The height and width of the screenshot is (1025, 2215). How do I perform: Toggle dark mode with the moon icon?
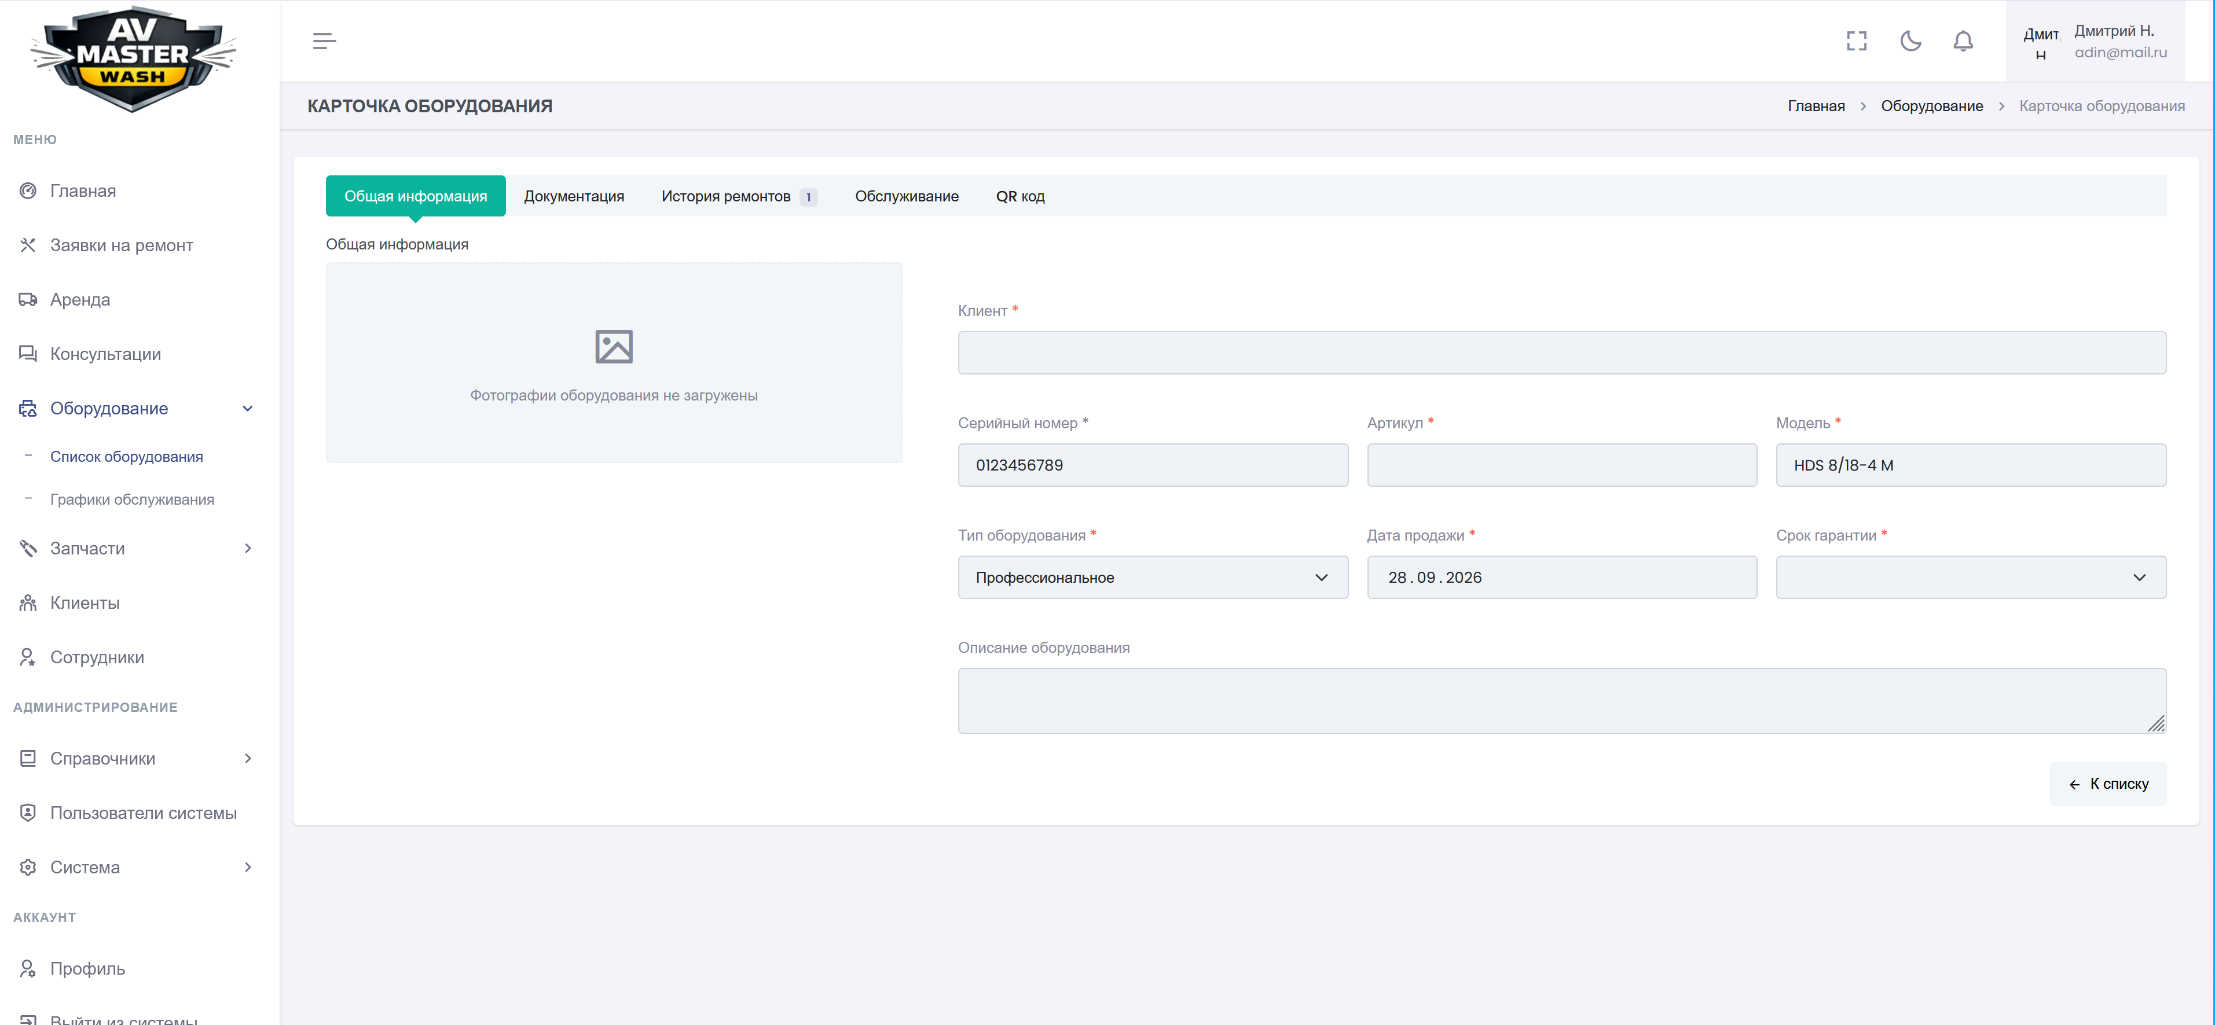[1910, 41]
